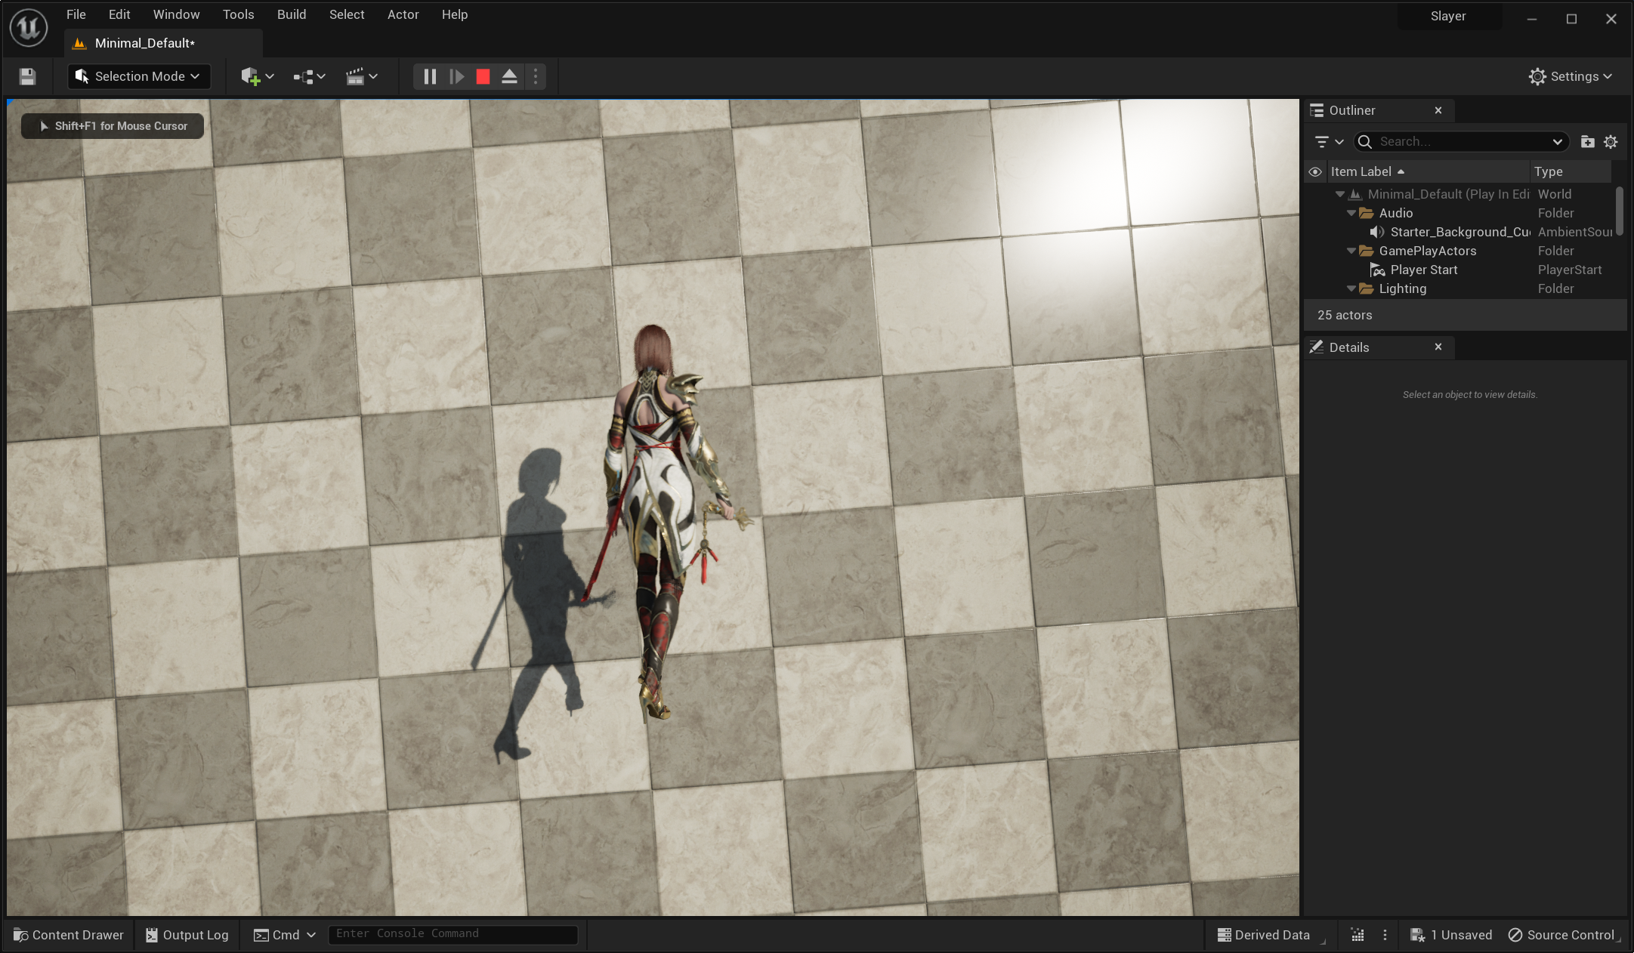Collapse the GamePlayActors folder
Image resolution: width=1634 pixels, height=953 pixels.
click(1351, 251)
